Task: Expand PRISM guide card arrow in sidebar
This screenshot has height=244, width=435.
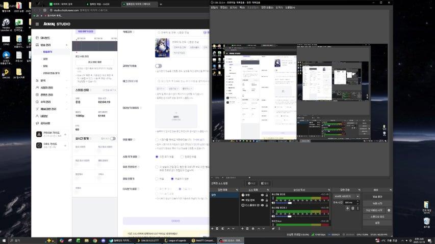Action: point(65,134)
